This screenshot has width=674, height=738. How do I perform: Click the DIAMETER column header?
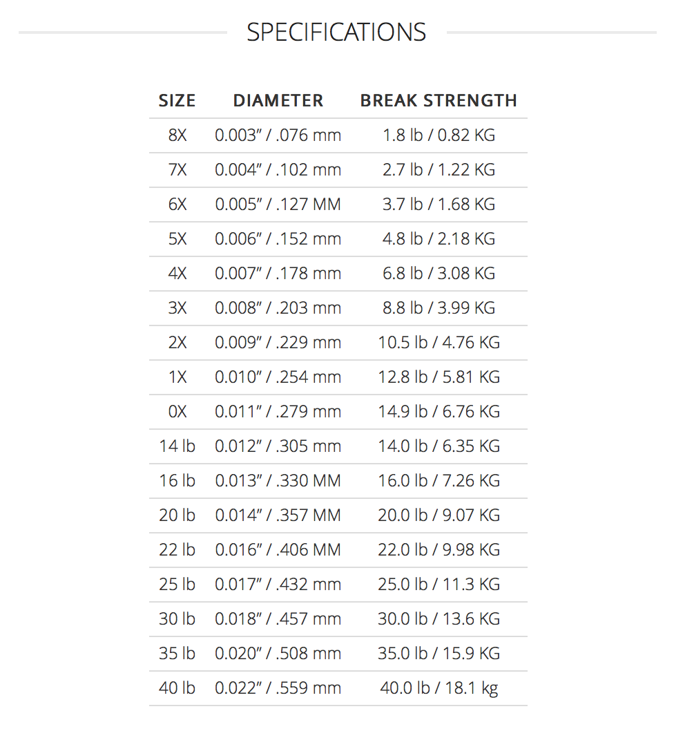[x=278, y=101]
